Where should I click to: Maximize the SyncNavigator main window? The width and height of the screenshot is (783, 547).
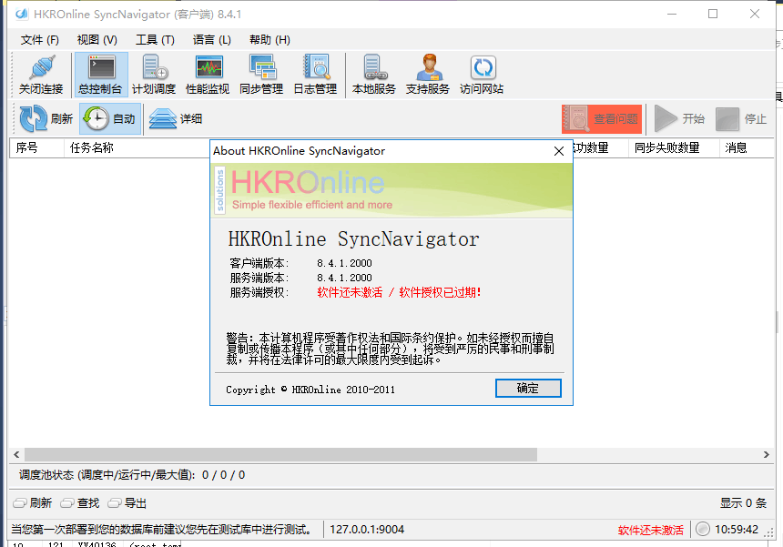713,14
